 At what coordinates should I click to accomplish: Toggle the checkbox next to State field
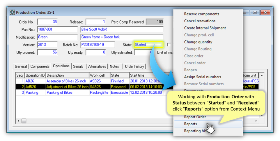[169, 45]
